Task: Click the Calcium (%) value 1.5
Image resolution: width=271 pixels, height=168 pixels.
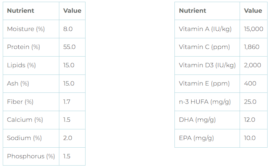Action: tap(67, 120)
